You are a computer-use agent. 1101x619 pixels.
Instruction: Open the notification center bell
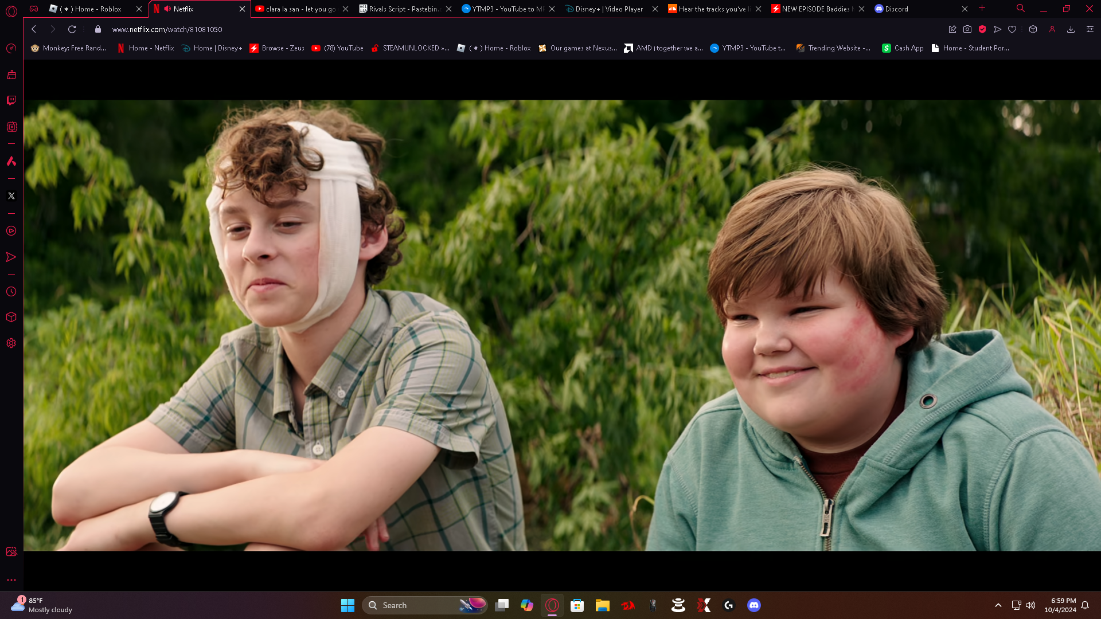pos(1085,605)
